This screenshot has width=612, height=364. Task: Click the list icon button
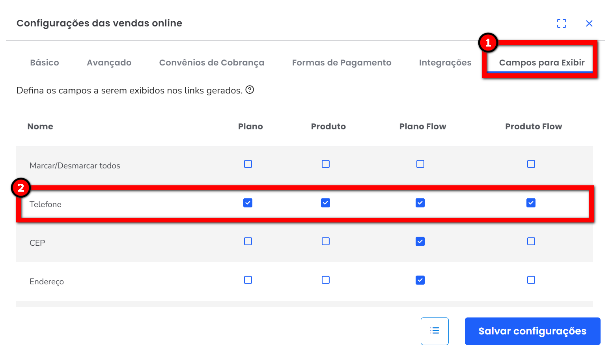click(x=435, y=331)
